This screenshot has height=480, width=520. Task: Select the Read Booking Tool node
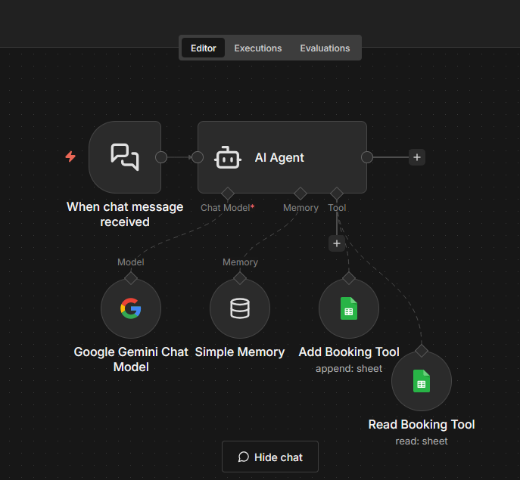[422, 381]
